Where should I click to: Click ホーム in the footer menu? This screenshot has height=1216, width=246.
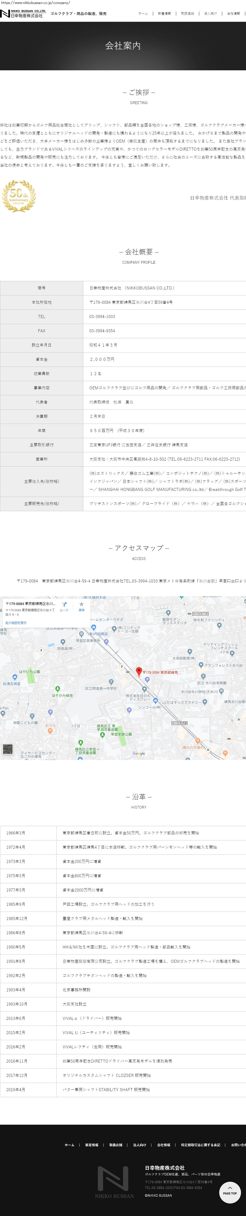(69, 1145)
